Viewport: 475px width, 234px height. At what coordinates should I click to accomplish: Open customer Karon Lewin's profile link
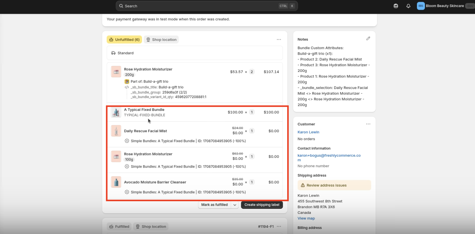pos(308,132)
